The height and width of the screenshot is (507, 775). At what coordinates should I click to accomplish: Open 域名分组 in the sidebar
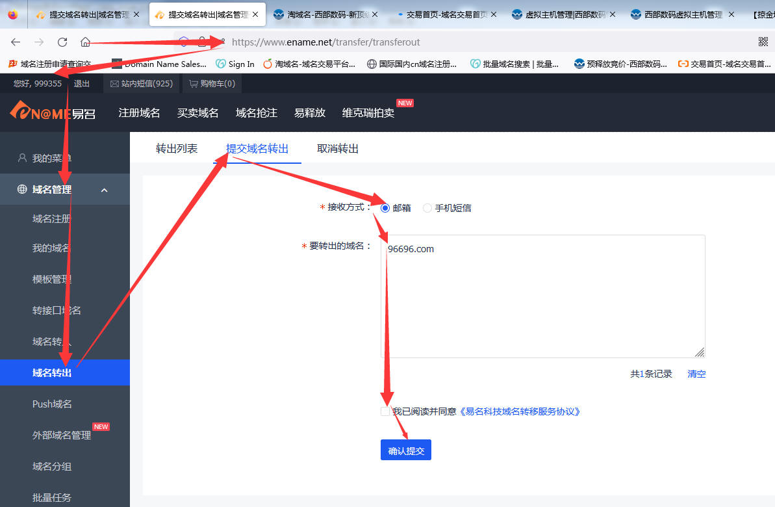tap(51, 466)
